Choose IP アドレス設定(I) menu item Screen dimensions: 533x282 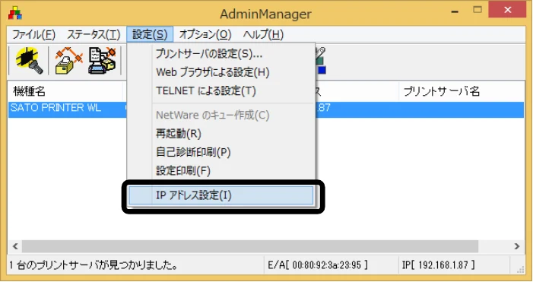(221, 195)
